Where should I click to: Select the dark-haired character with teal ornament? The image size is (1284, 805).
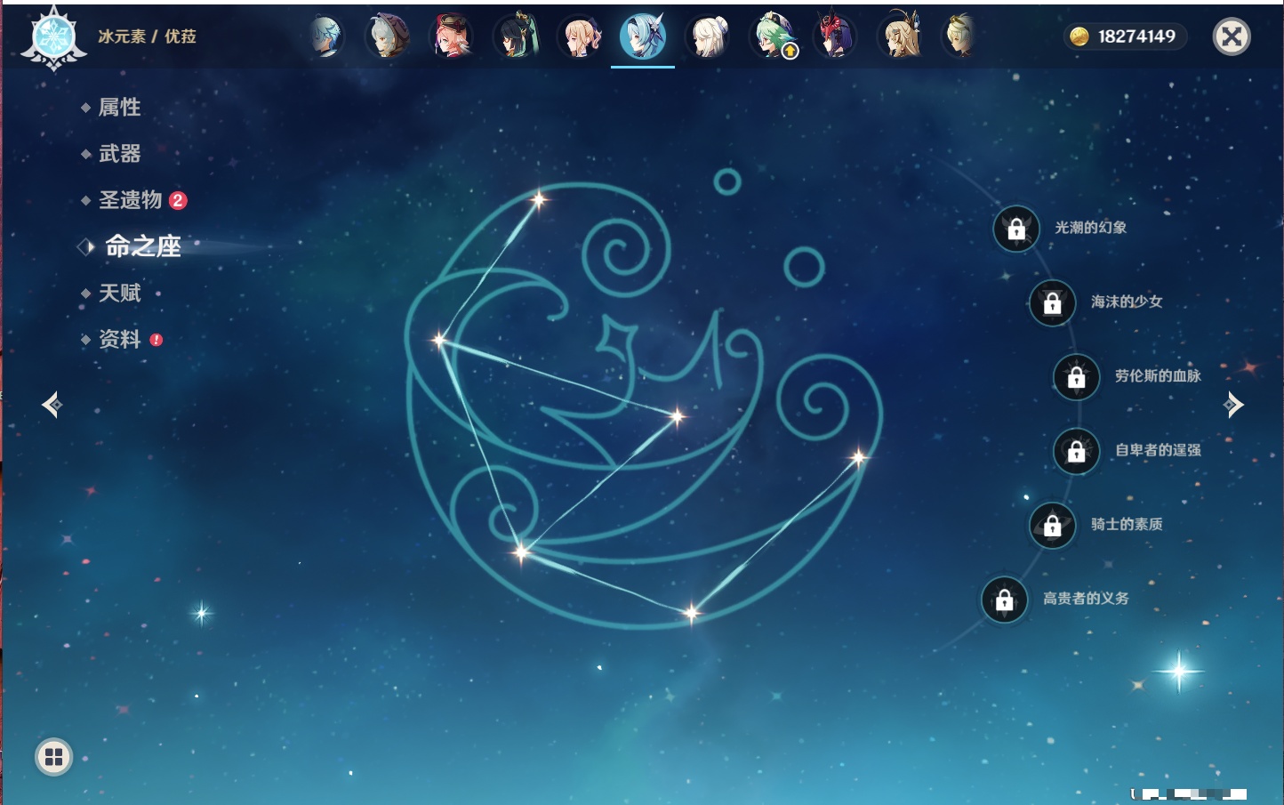coord(517,36)
